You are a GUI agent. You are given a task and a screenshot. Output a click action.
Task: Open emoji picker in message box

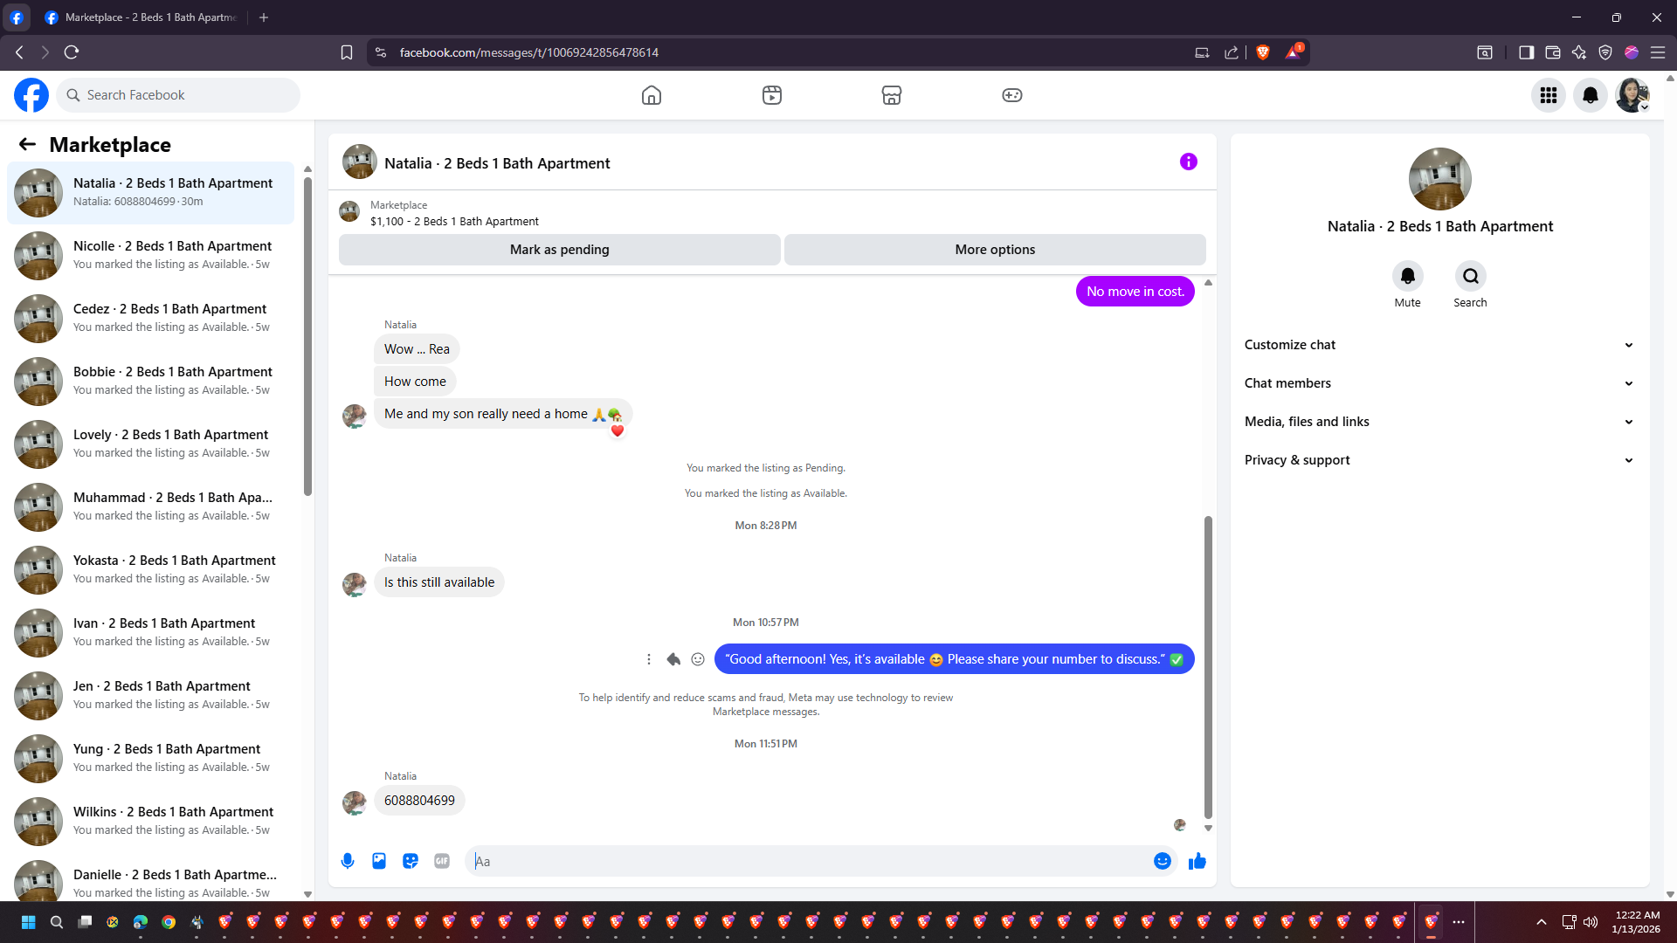coord(1162,861)
